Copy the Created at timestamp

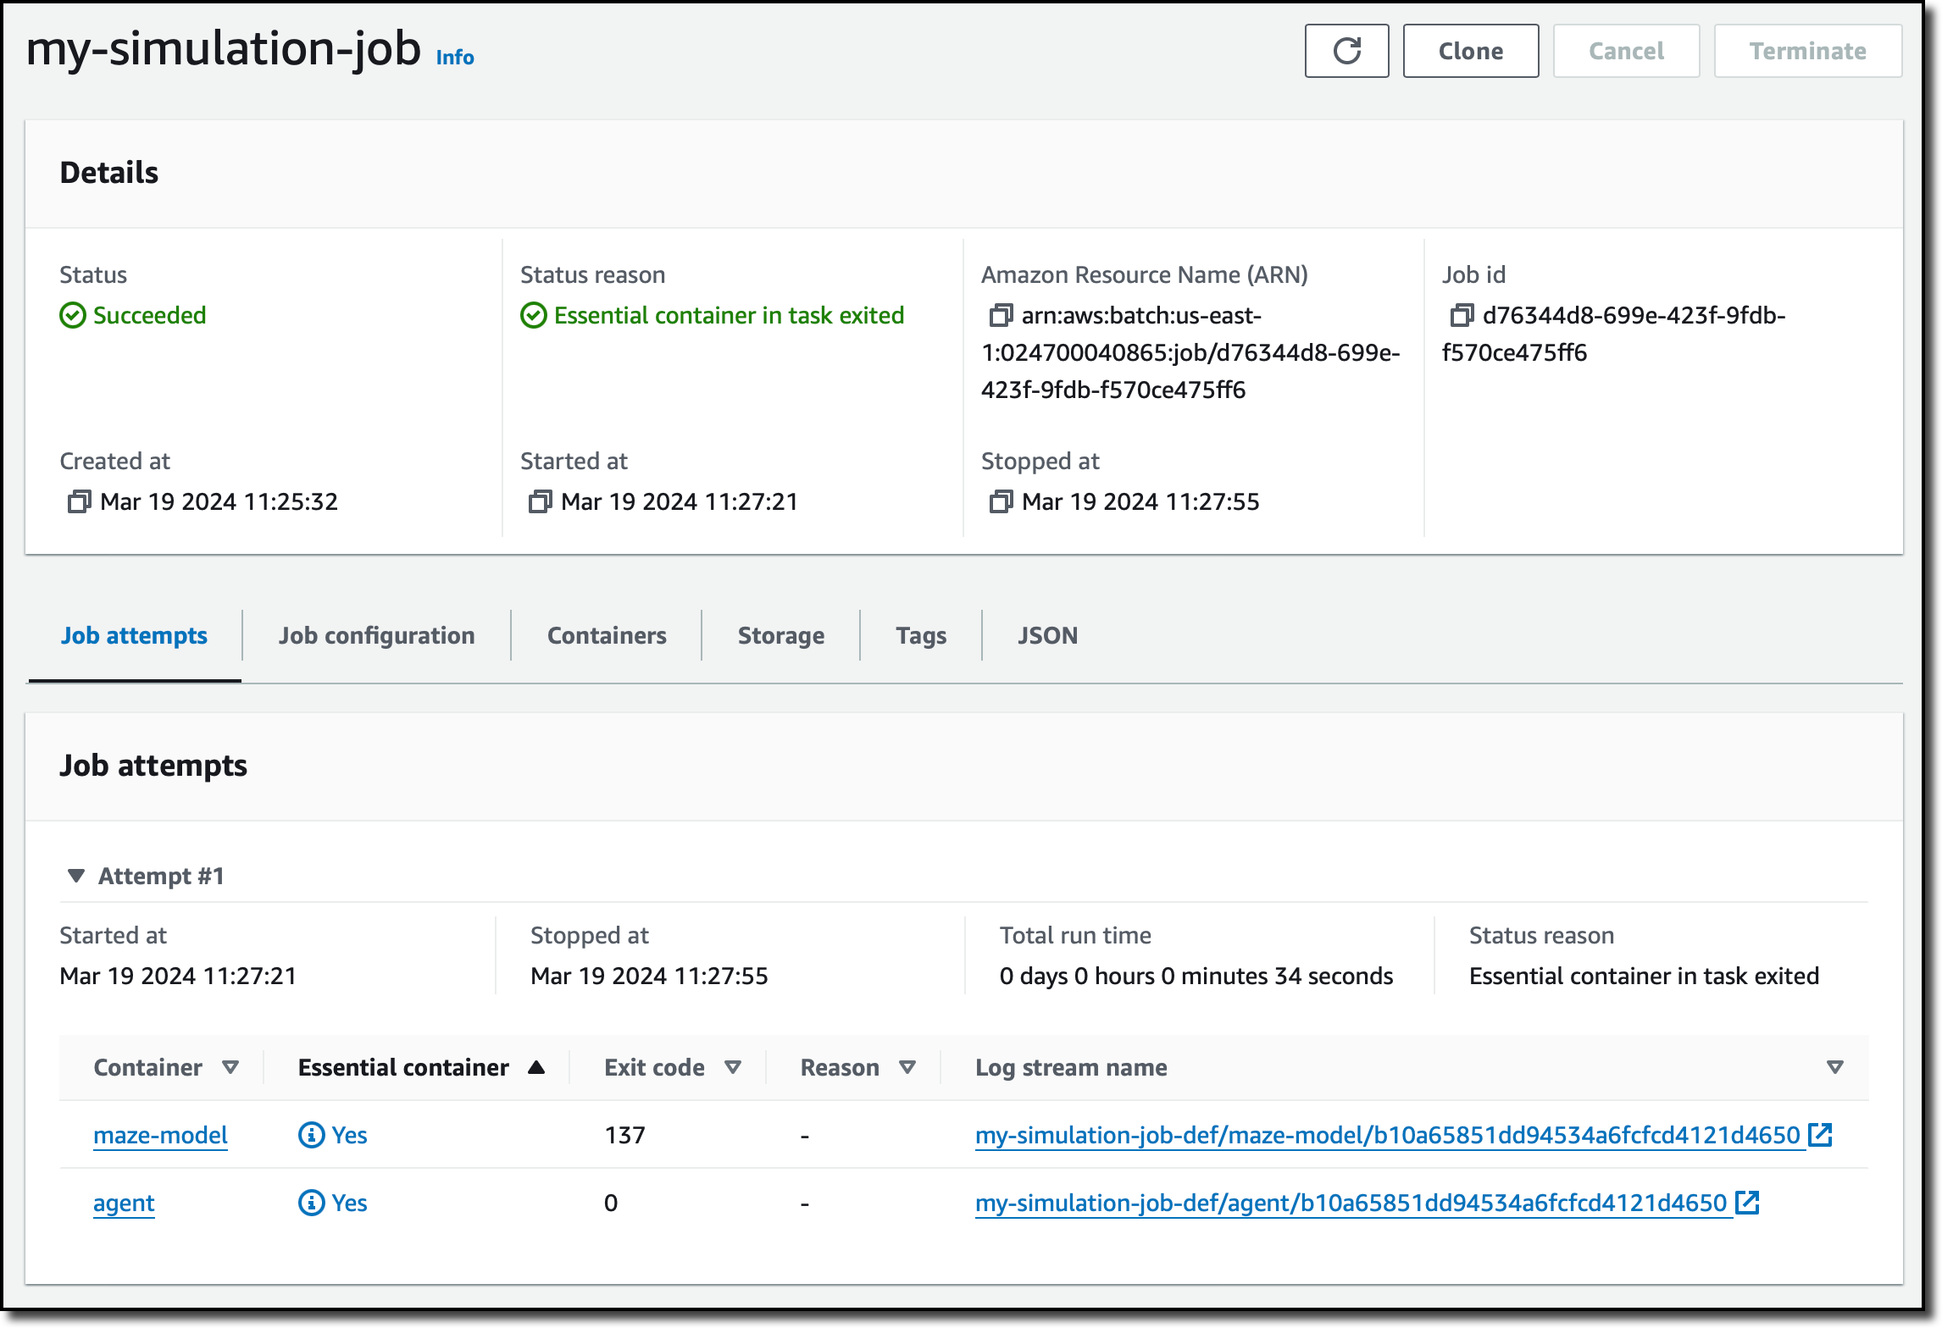point(79,501)
